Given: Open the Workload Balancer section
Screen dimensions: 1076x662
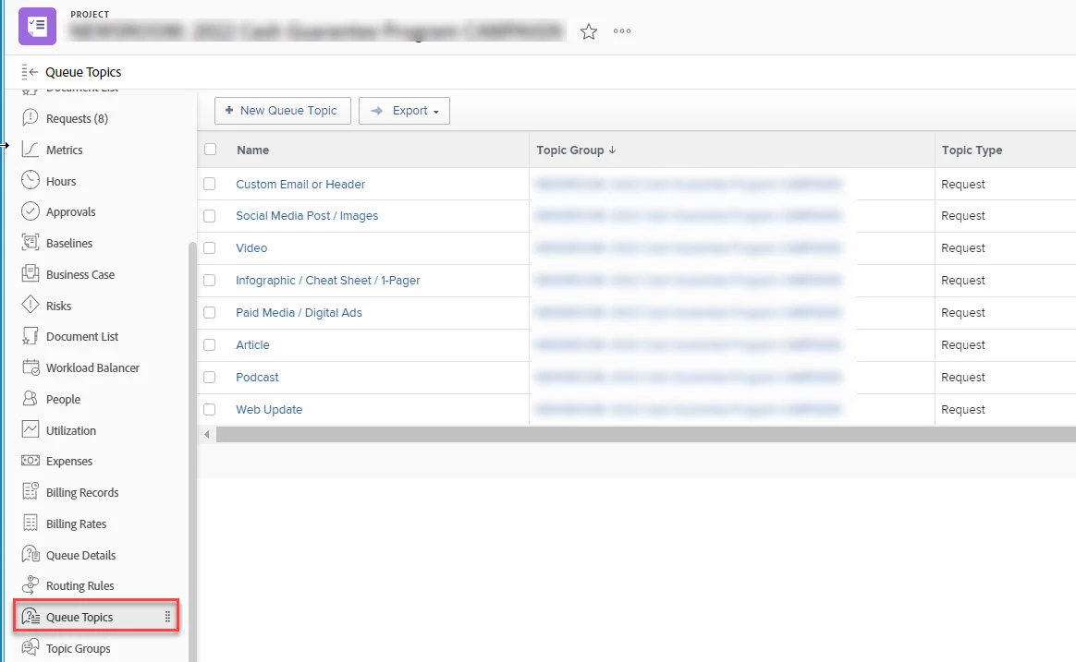Looking at the screenshot, I should [x=92, y=368].
